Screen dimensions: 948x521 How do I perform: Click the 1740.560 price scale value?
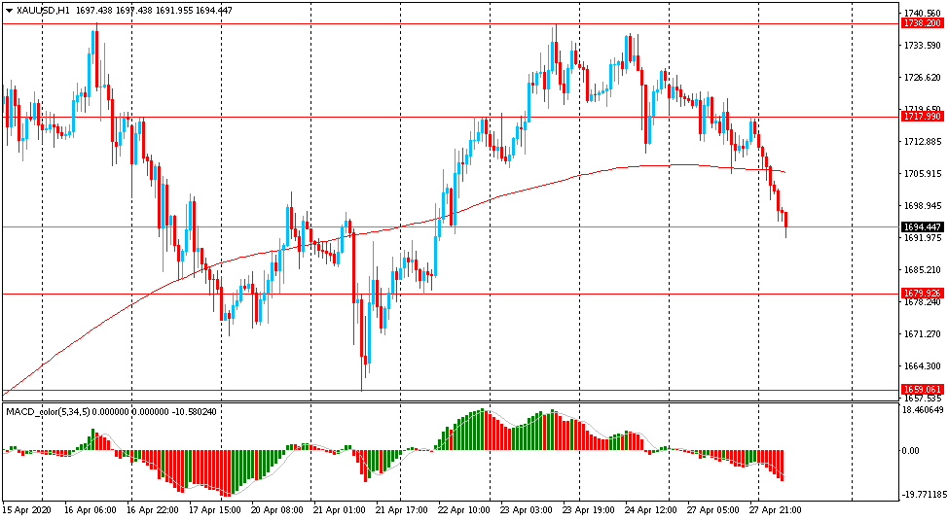pyautogui.click(x=923, y=13)
